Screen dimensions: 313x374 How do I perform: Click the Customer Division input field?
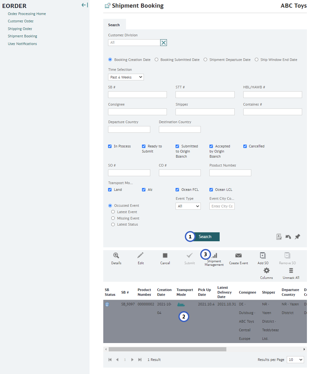(134, 43)
